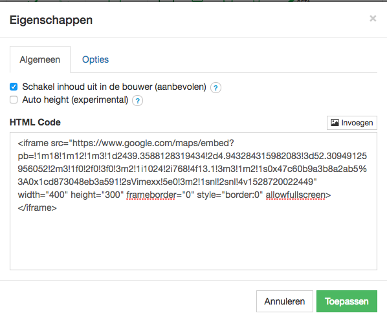Image resolution: width=387 pixels, height=322 pixels.
Task: Switch to the Opties tab
Action: pyautogui.click(x=95, y=59)
